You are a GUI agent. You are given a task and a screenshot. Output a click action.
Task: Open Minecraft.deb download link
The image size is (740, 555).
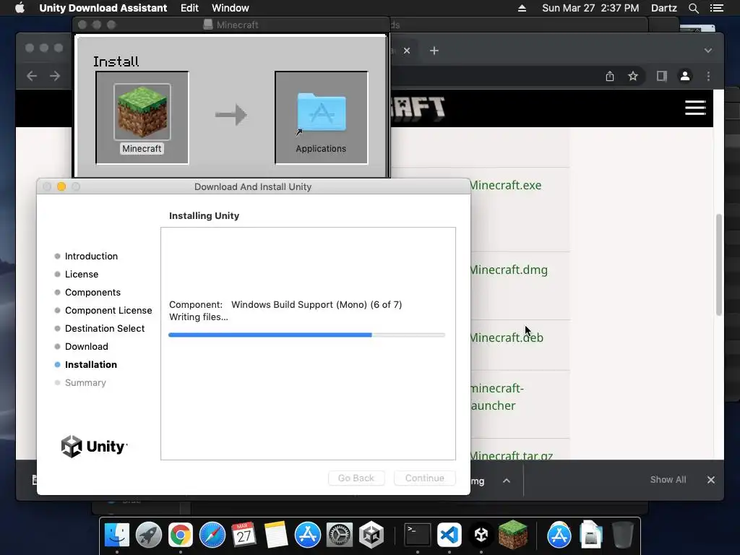[x=507, y=337]
